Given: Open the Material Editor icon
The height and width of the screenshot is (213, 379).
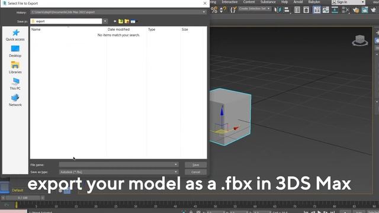Looking at the screenshot, I should coord(345,10).
